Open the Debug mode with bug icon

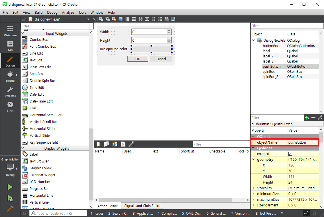10,77
